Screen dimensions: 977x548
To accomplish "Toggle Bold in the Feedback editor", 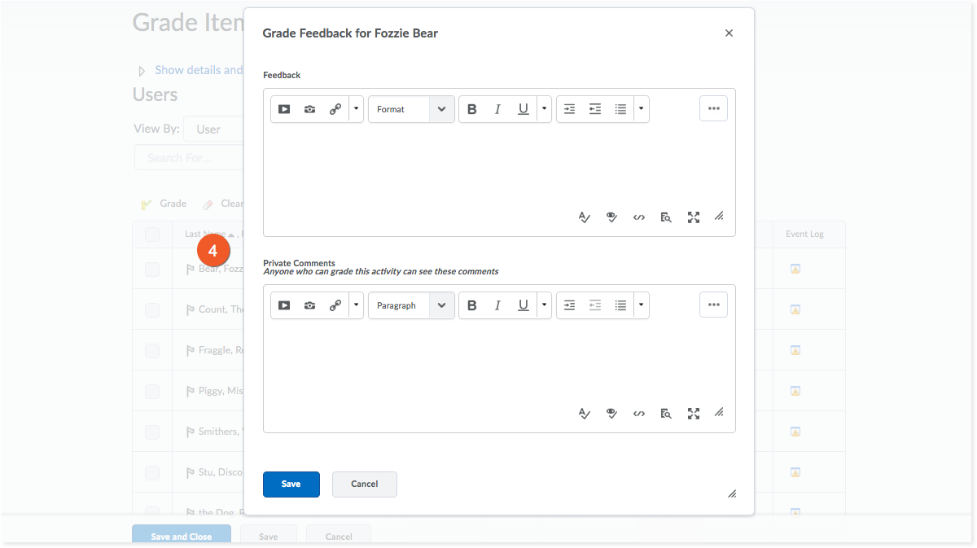I will 471,109.
